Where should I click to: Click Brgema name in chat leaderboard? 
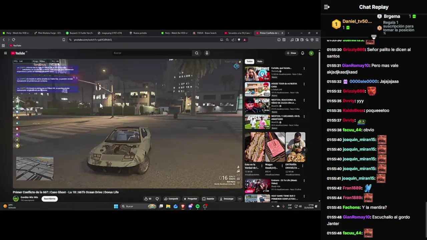392,16
